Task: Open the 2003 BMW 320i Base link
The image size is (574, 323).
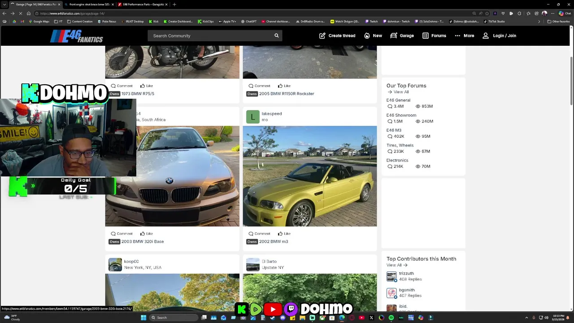Action: pyautogui.click(x=143, y=241)
